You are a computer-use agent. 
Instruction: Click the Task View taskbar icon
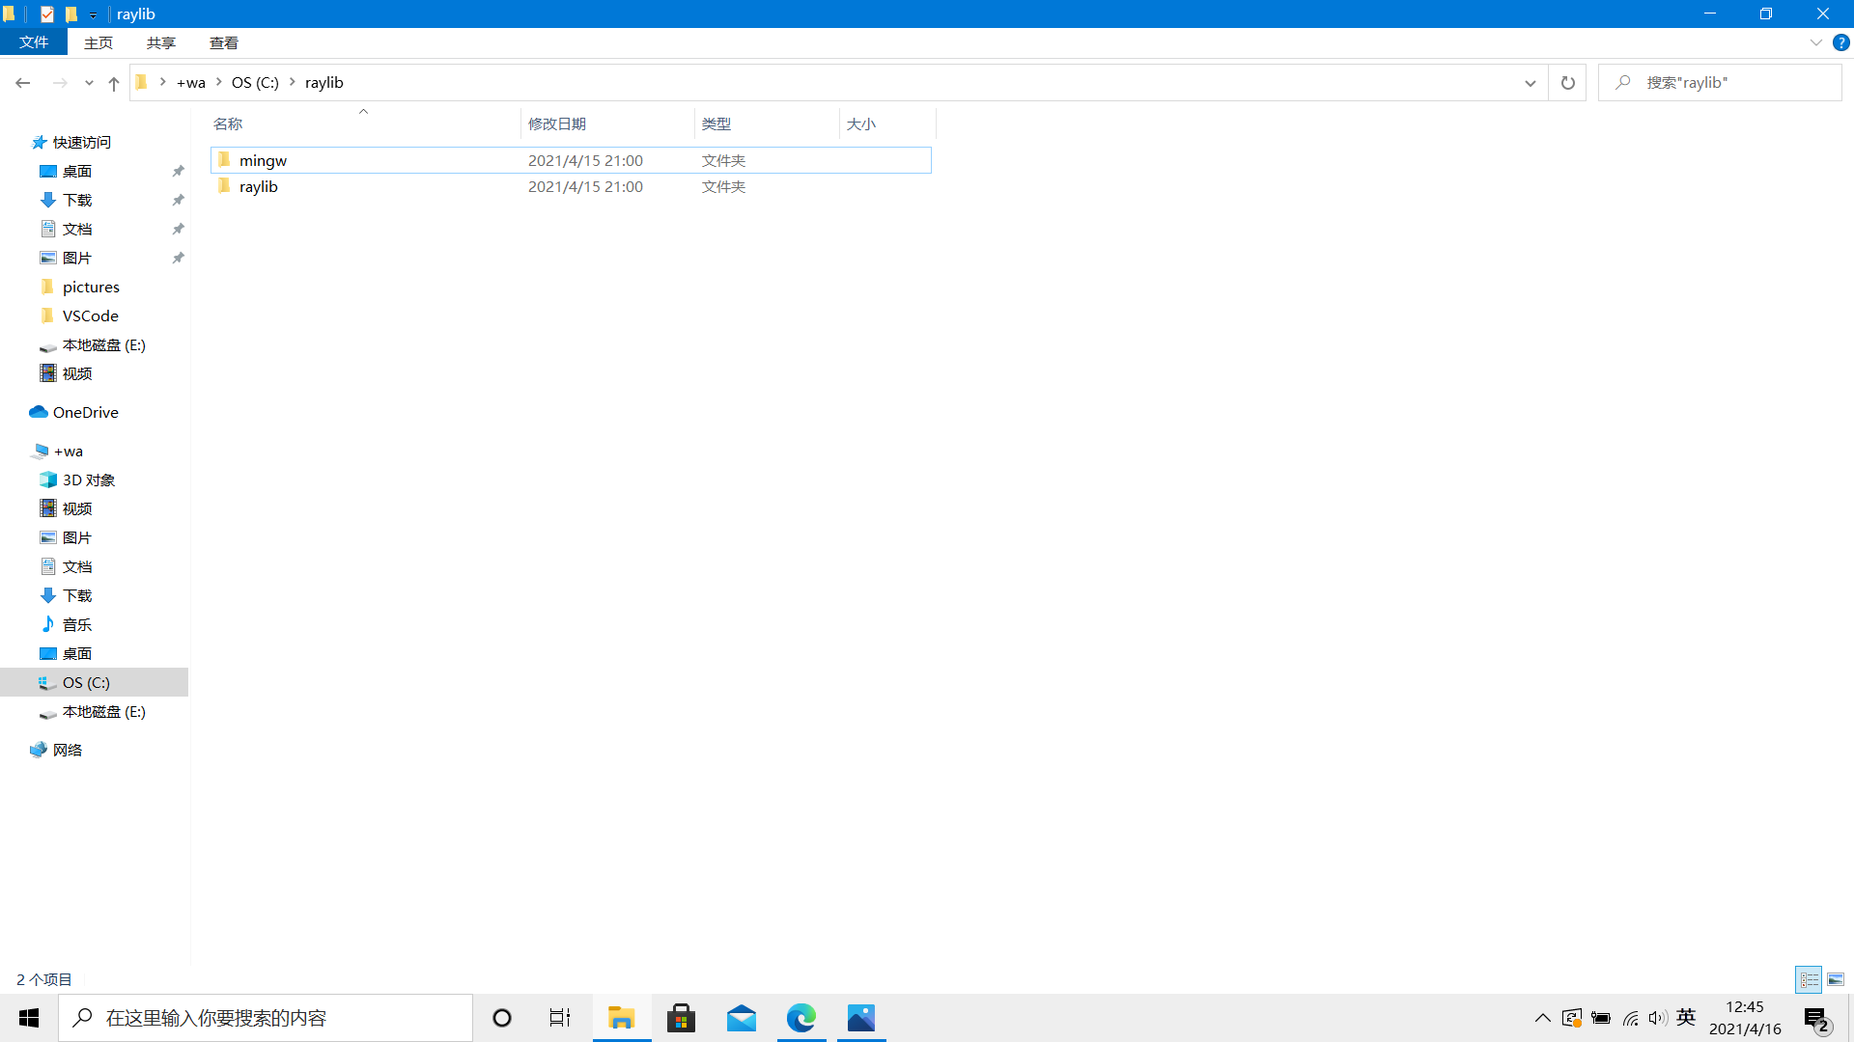(x=560, y=1018)
